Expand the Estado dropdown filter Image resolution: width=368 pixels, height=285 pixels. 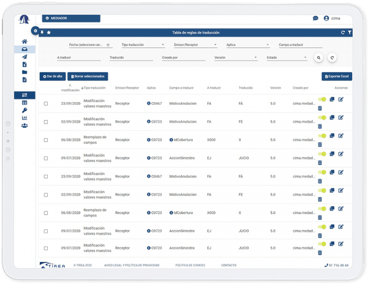click(x=286, y=58)
